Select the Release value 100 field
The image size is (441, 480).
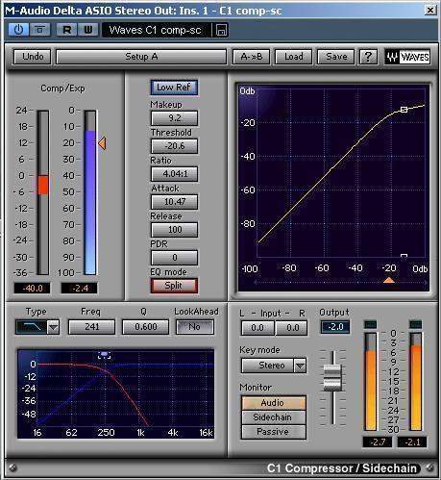(x=174, y=230)
